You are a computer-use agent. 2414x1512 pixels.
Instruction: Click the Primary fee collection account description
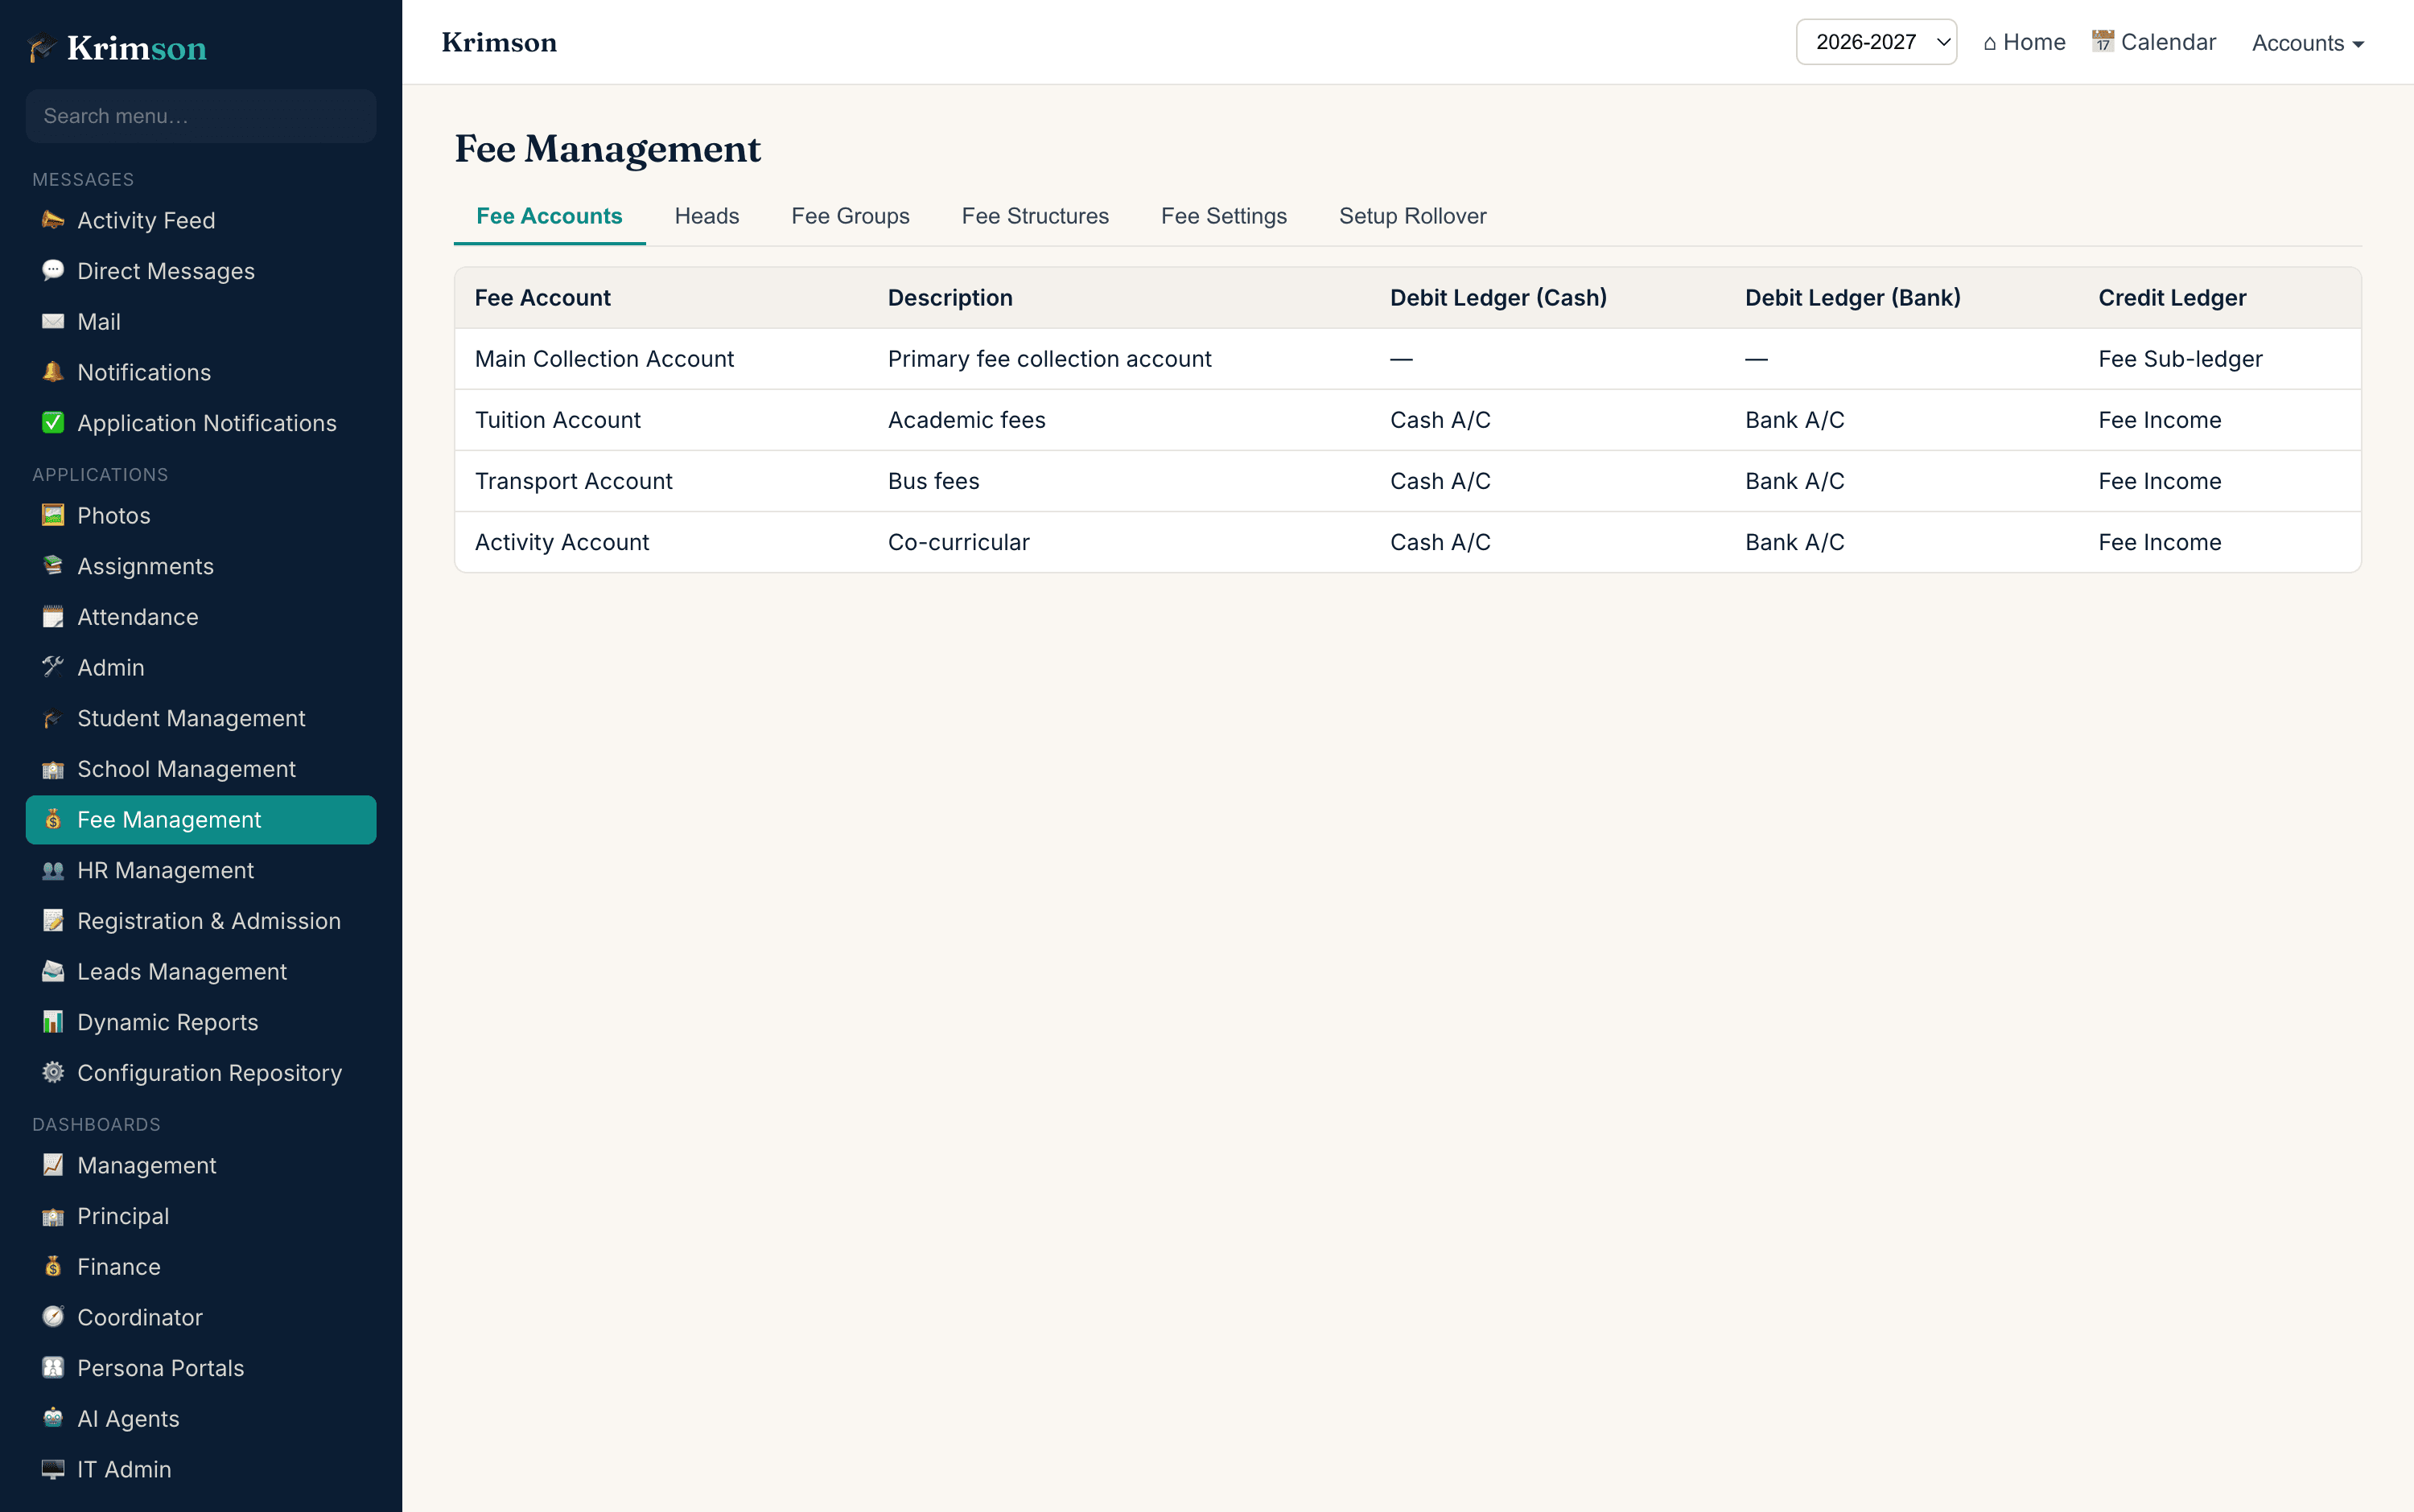pos(1049,359)
